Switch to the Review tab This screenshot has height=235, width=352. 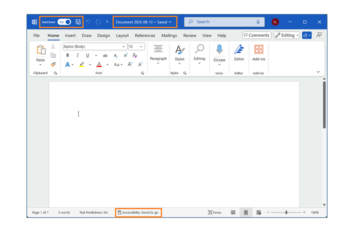point(190,36)
